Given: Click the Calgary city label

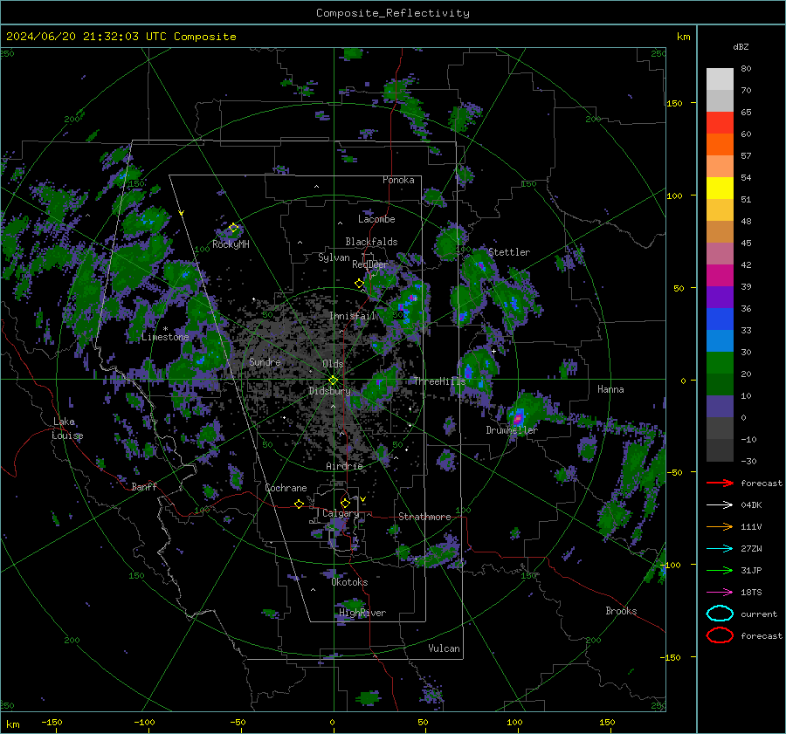Looking at the screenshot, I should click(341, 513).
